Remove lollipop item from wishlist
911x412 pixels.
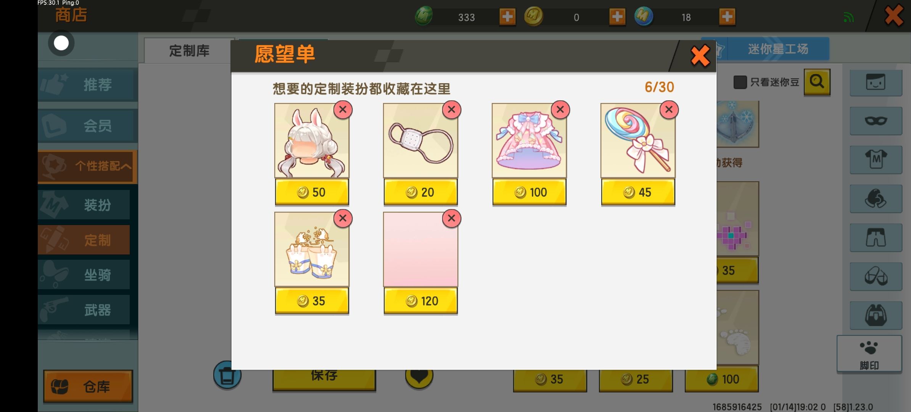tap(669, 110)
